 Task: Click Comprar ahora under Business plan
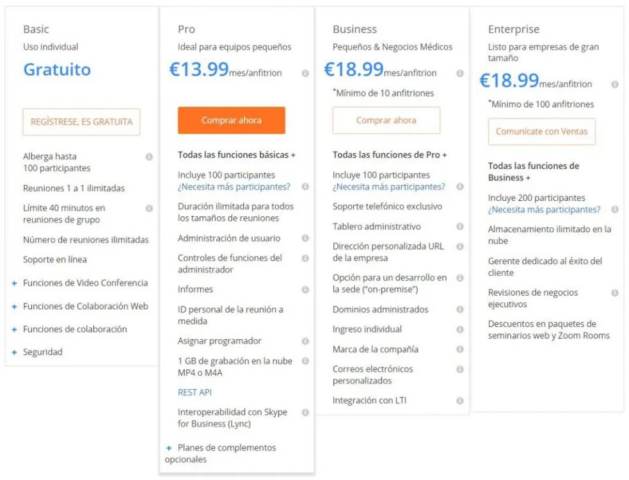pyautogui.click(x=386, y=120)
